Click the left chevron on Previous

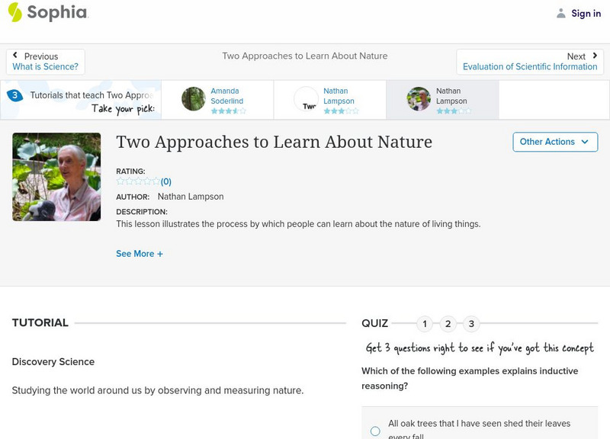coord(16,55)
